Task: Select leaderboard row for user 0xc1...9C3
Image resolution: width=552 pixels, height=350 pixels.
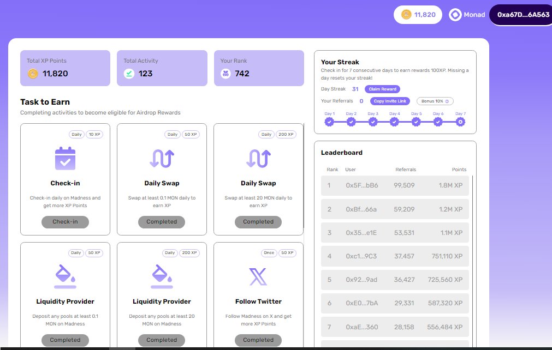Action: [395, 256]
